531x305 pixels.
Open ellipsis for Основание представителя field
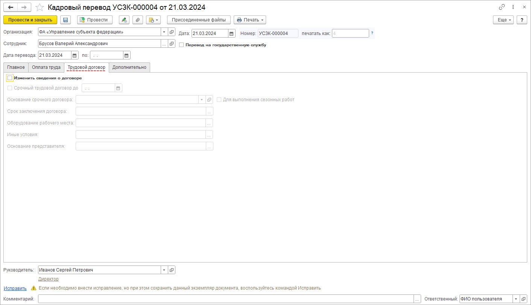pyautogui.click(x=209, y=146)
